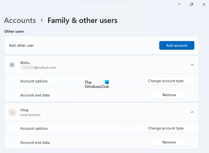Viewport: 209px width, 153px height.
Task: Click the maximize/restore window icon
Action: point(192,4)
